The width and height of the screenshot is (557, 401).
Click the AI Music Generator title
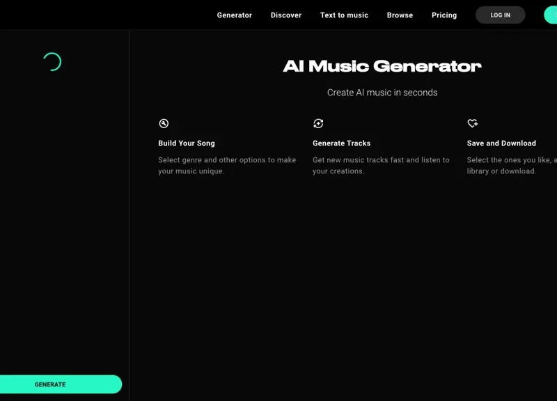(382, 66)
